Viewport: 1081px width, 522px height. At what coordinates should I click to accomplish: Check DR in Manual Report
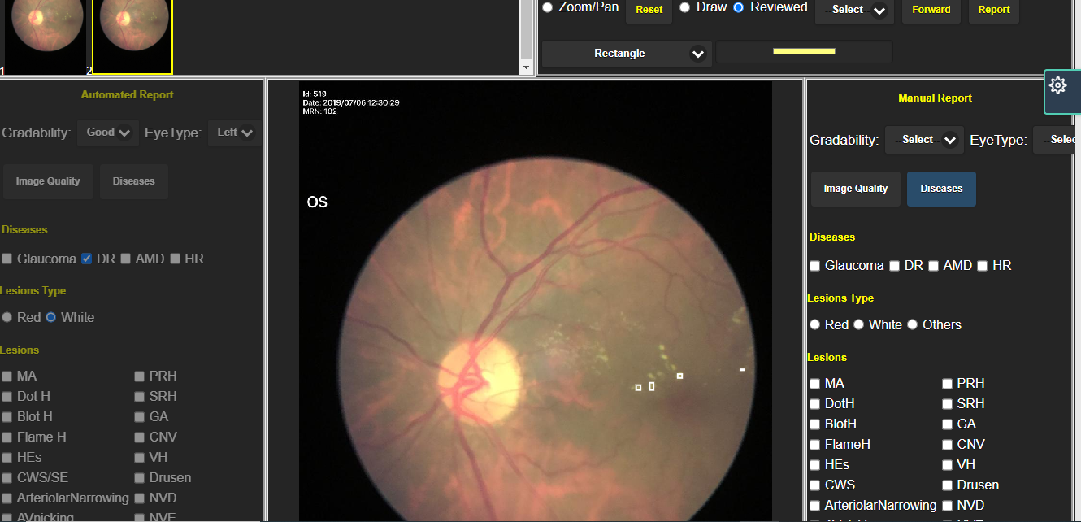pyautogui.click(x=895, y=266)
